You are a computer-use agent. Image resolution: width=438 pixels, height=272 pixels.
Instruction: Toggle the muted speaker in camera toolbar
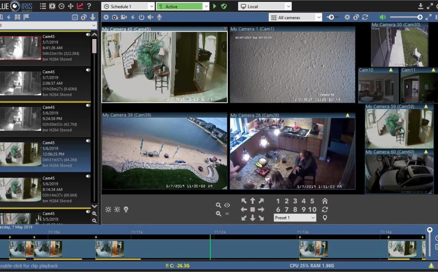pyautogui.click(x=151, y=17)
